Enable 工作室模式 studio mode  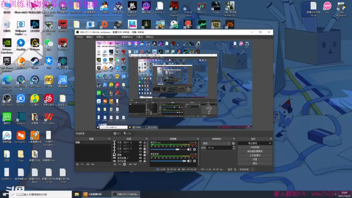[x=255, y=155]
